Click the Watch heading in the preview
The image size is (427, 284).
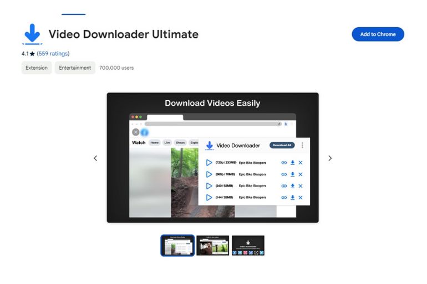(x=139, y=142)
